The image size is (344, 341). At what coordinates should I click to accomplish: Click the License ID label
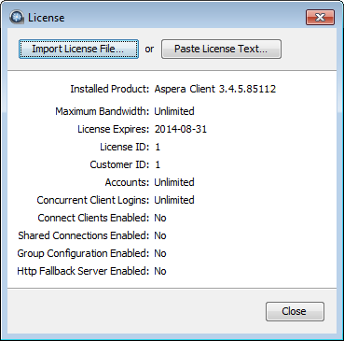[x=125, y=147]
